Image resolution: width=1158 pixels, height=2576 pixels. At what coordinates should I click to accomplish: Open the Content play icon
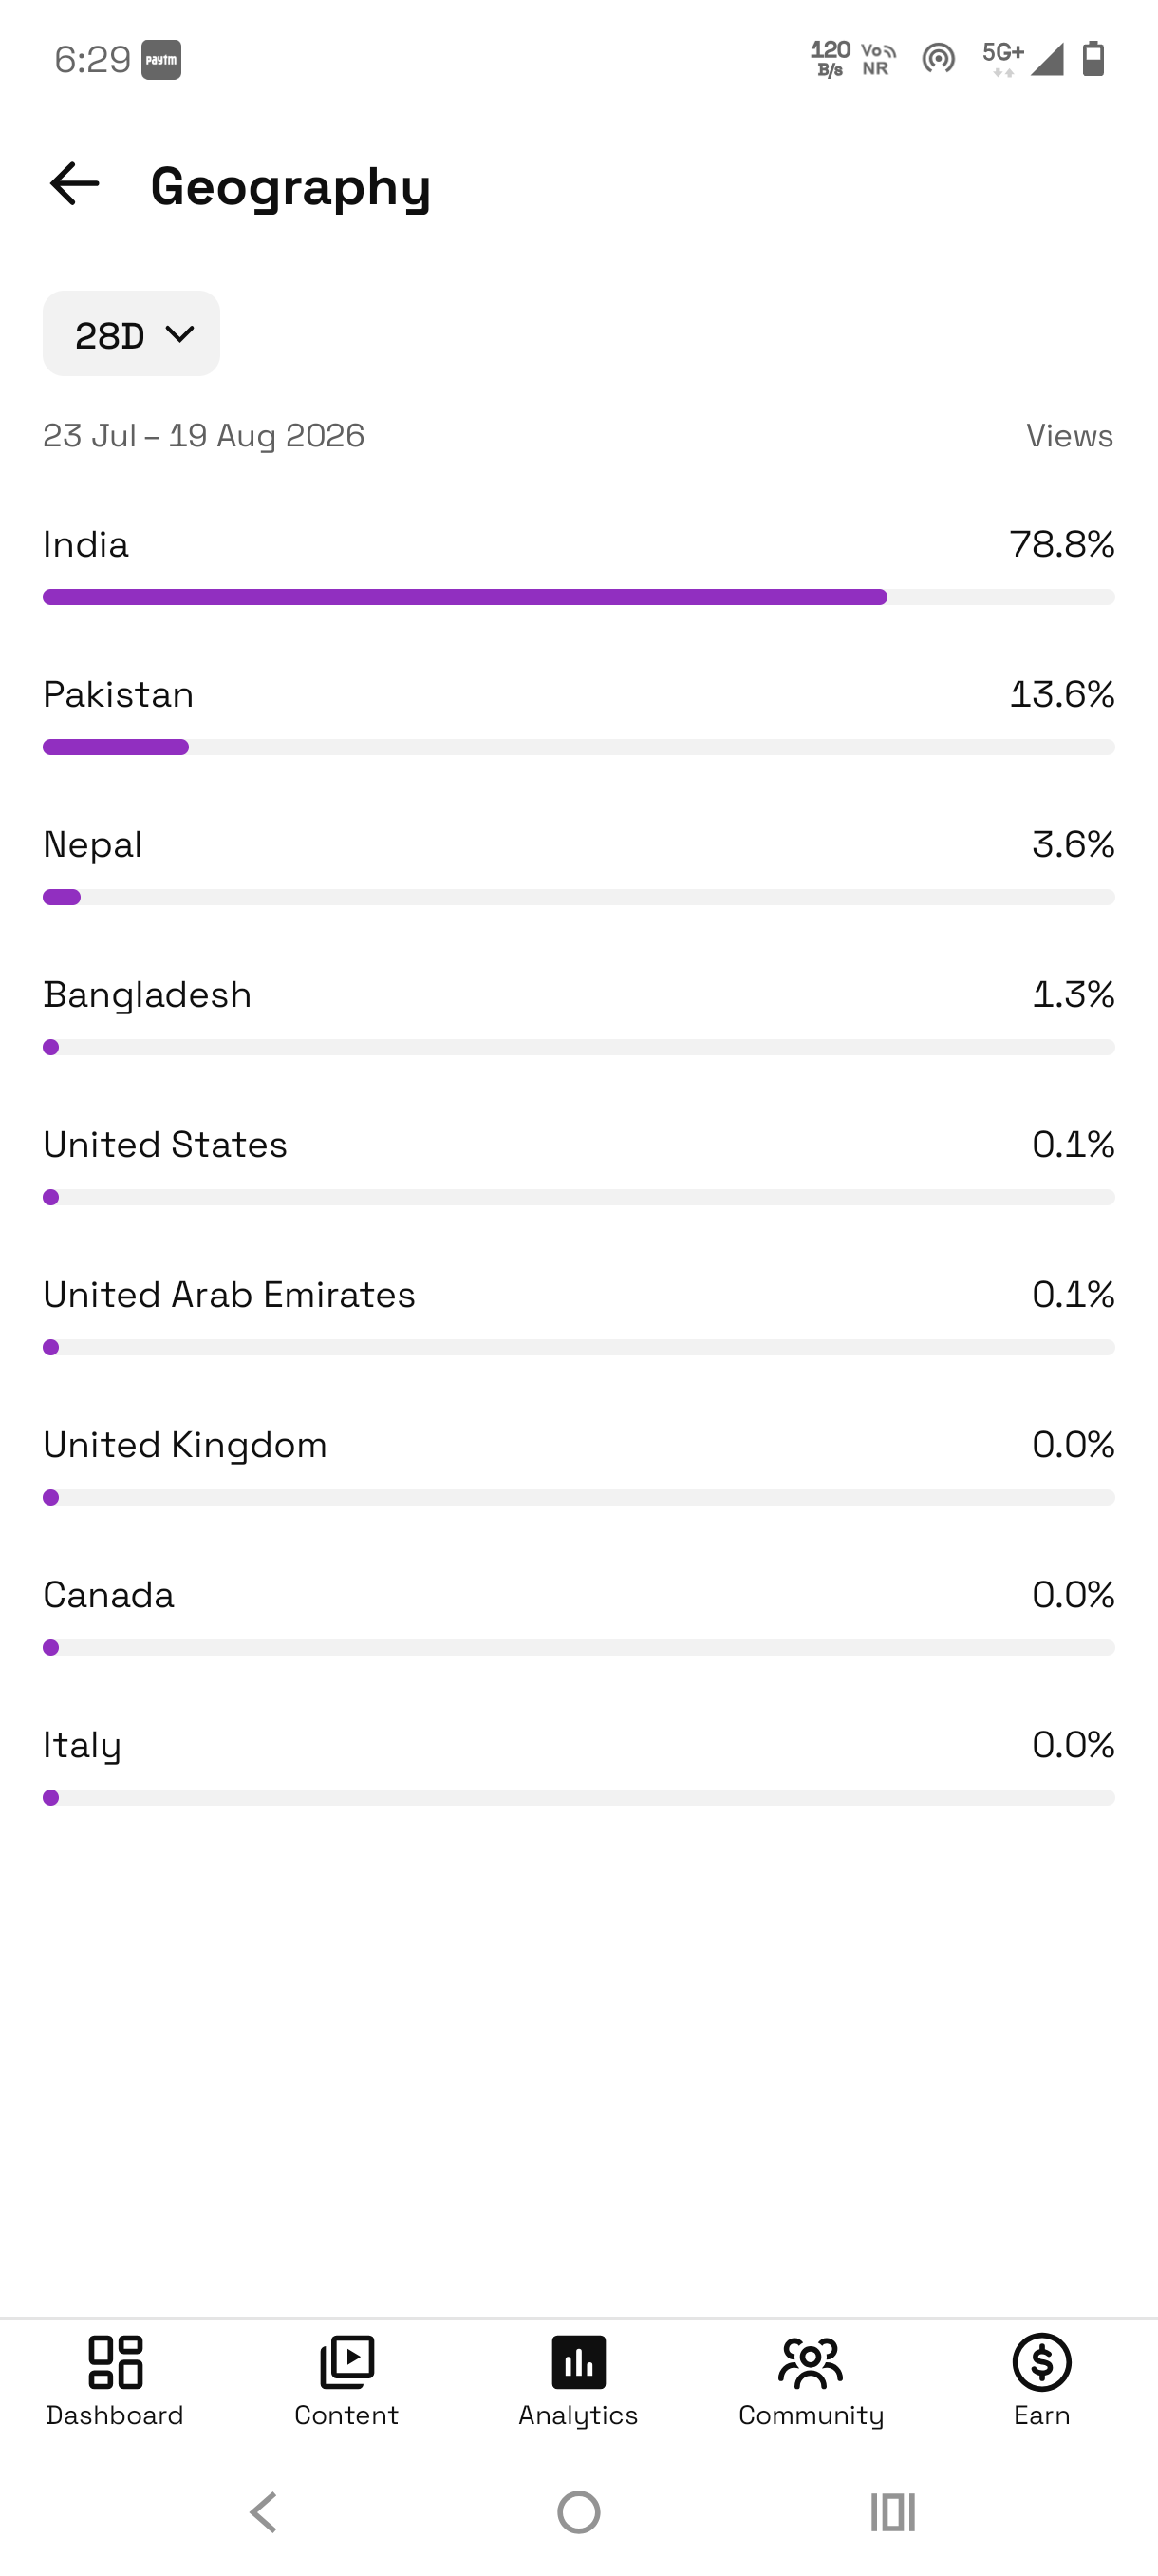point(346,2362)
